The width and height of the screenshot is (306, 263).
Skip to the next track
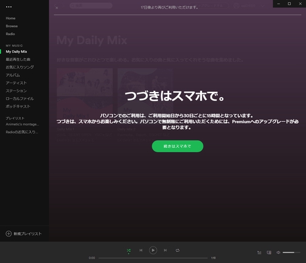pyautogui.click(x=165, y=250)
